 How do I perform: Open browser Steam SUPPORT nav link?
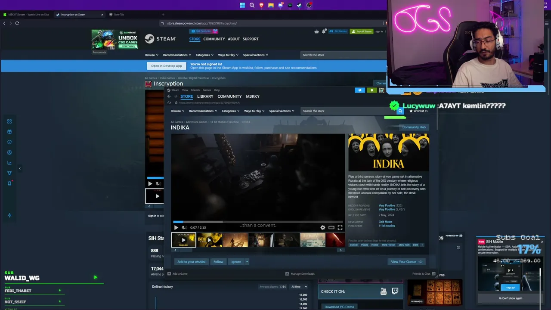click(x=251, y=39)
